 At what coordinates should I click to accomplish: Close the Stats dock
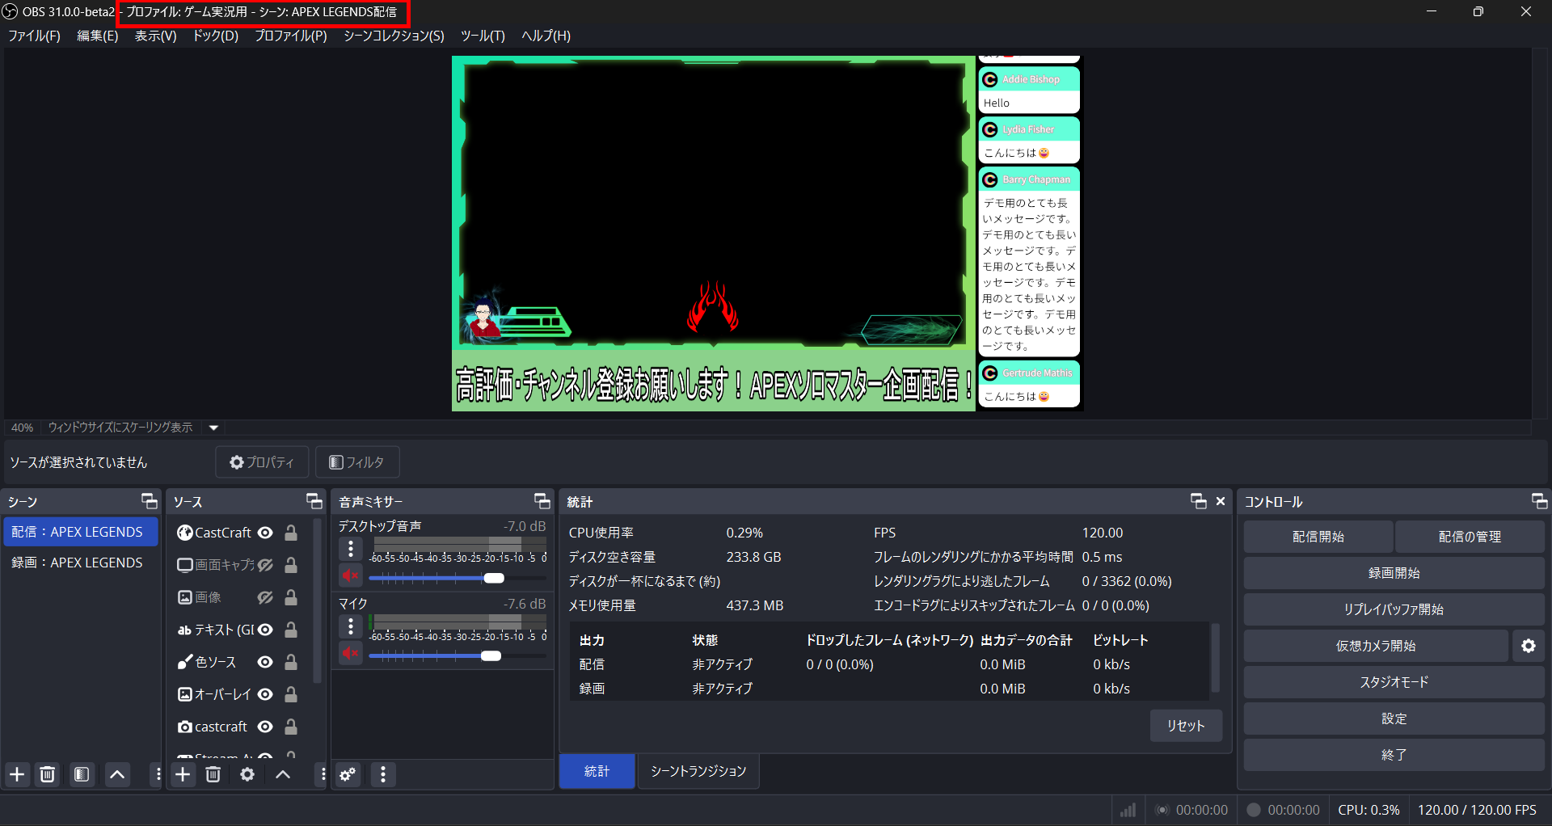tap(1221, 501)
